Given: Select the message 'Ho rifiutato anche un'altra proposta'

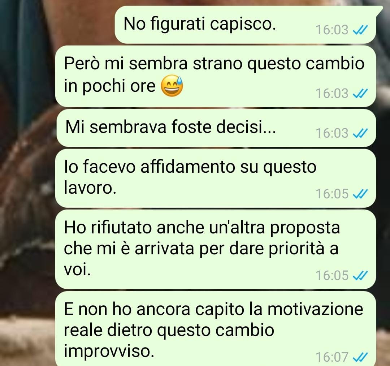Looking at the screenshot, I should pyautogui.click(x=215, y=249).
